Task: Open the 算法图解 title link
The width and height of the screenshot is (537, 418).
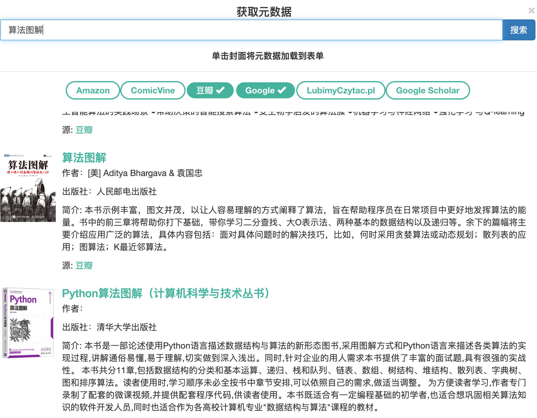Action: [x=84, y=158]
